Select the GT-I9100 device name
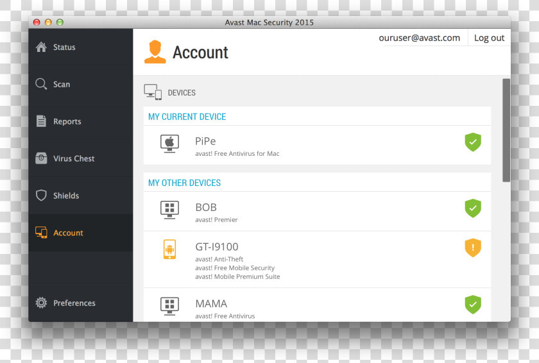Screen dimensions: 539x363 (217, 247)
